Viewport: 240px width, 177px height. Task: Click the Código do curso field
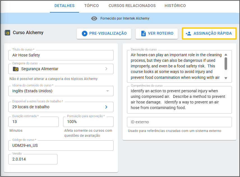coord(61,146)
